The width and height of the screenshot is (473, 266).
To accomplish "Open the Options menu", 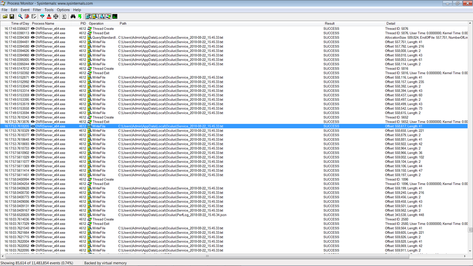I will [x=63, y=9].
